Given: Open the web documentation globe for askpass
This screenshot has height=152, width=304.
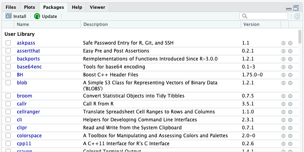Looking at the screenshot, I should (283, 43).
